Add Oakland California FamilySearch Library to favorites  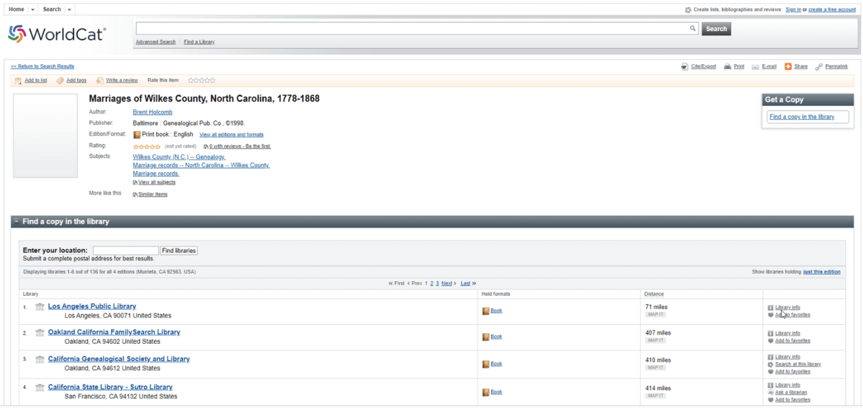coord(792,341)
